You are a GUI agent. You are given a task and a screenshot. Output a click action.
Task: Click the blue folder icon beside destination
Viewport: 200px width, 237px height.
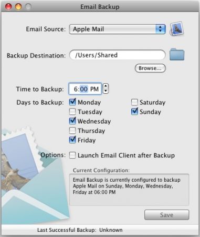(x=177, y=54)
